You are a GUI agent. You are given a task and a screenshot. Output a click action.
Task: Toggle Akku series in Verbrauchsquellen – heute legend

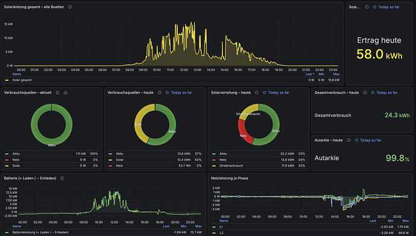(x=119, y=154)
